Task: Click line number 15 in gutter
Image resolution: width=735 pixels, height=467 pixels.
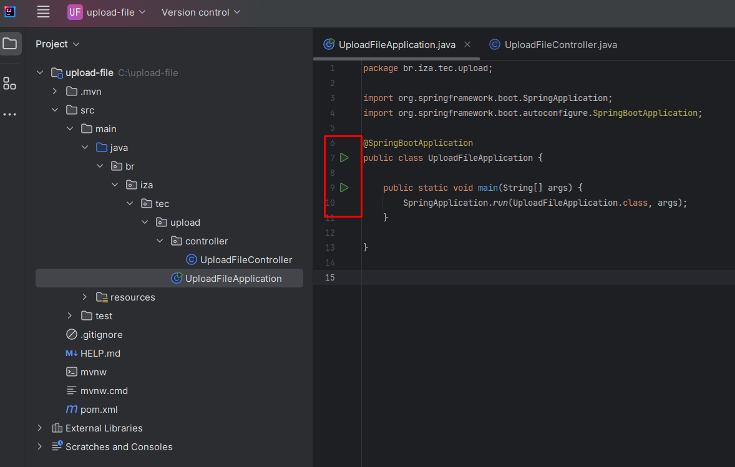Action: point(330,277)
